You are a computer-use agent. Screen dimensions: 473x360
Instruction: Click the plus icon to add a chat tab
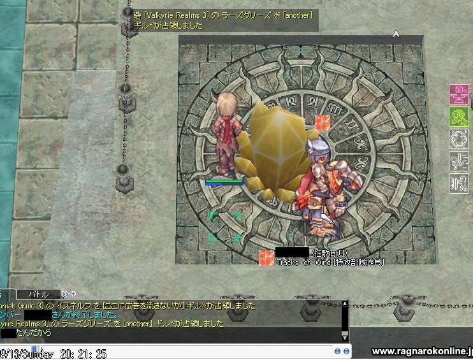pyautogui.click(x=73, y=293)
